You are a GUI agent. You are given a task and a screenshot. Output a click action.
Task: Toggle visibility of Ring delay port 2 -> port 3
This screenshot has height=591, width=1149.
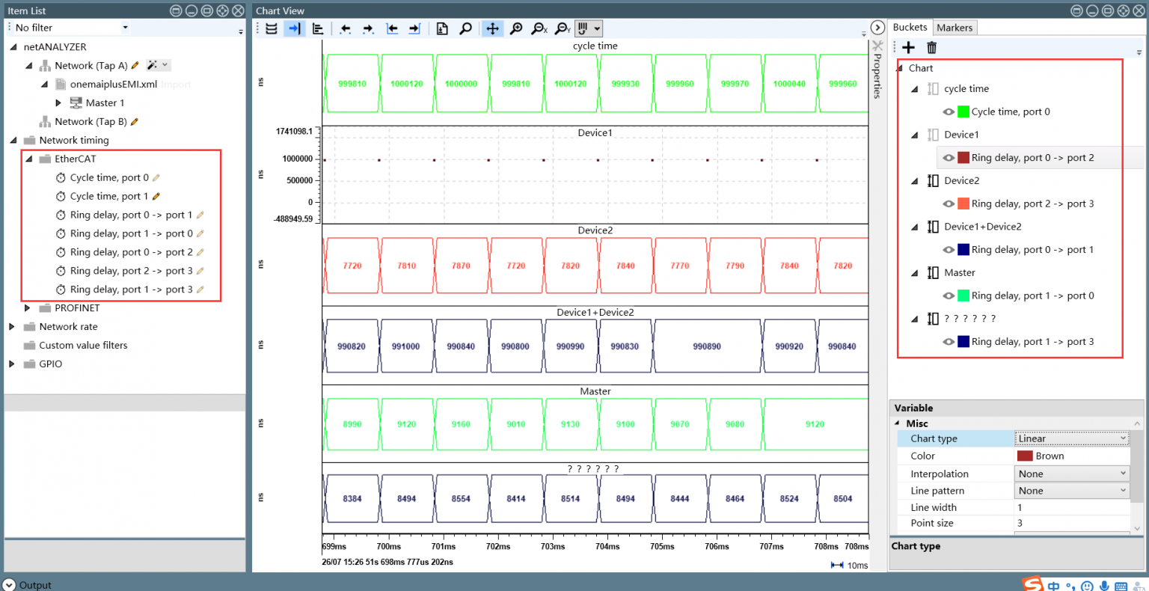coord(949,203)
